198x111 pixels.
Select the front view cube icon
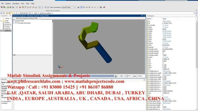(20, 7)
